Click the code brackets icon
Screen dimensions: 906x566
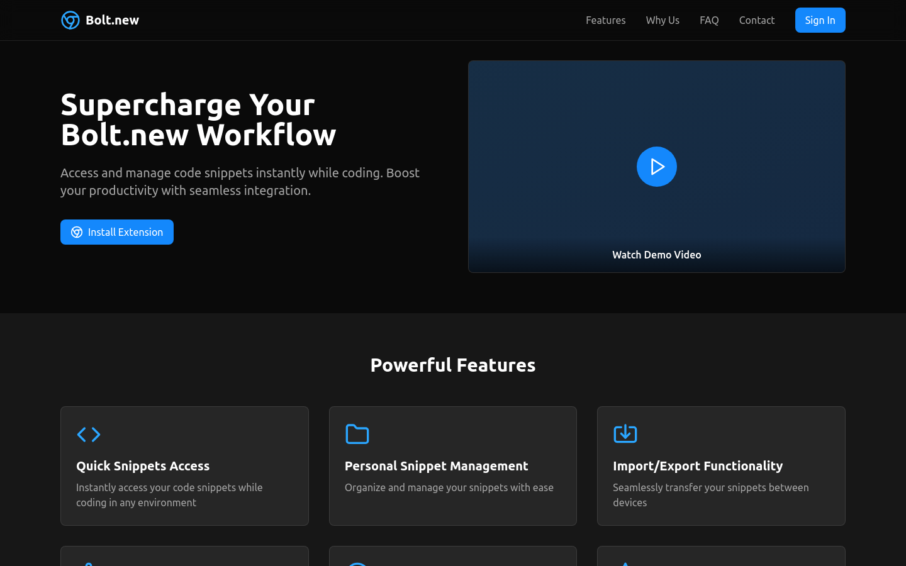(x=89, y=434)
